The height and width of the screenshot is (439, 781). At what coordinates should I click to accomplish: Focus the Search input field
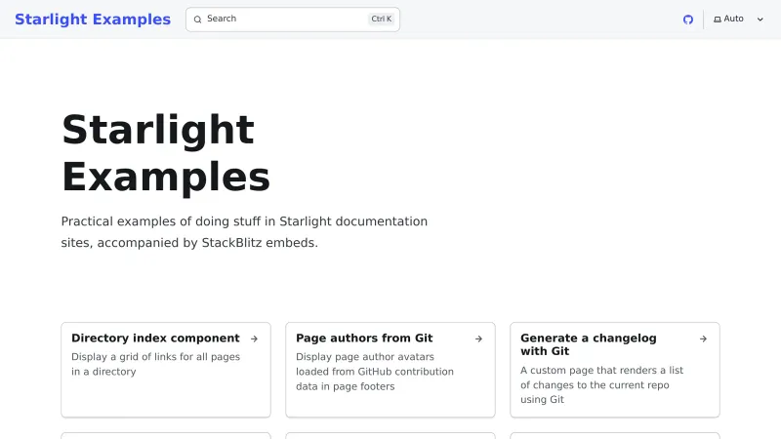[x=283, y=20]
